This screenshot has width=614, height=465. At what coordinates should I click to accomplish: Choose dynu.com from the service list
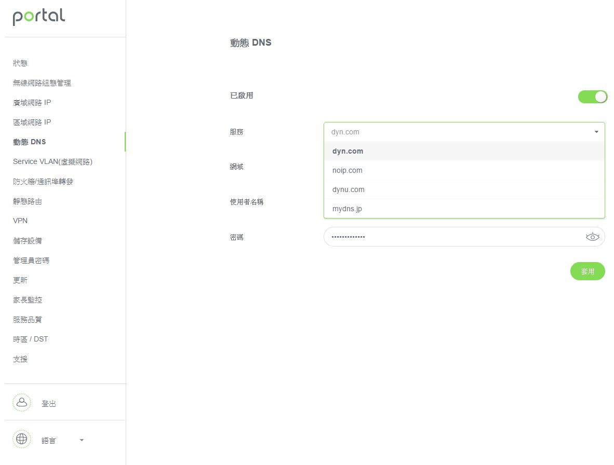[x=464, y=189]
